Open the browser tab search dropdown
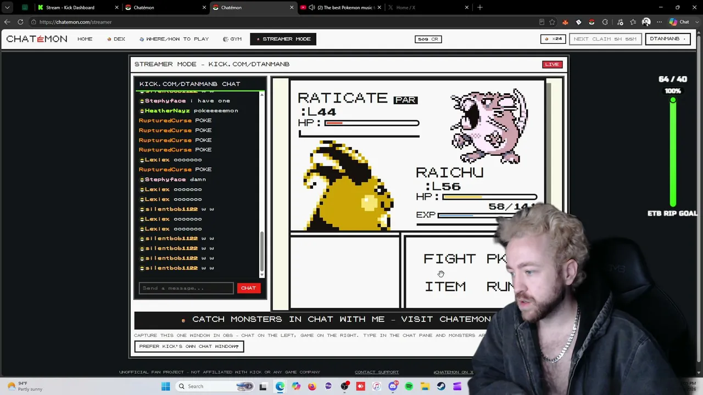The width and height of the screenshot is (703, 395). point(7,7)
